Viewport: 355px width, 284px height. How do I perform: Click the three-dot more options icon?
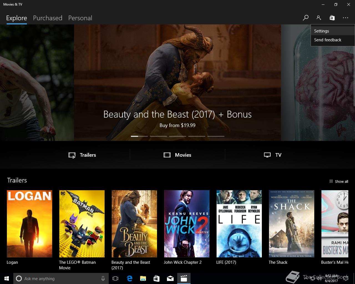point(345,18)
